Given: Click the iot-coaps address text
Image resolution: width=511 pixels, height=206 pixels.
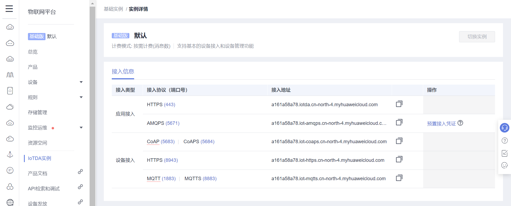Looking at the screenshot, I should coord(329,142).
